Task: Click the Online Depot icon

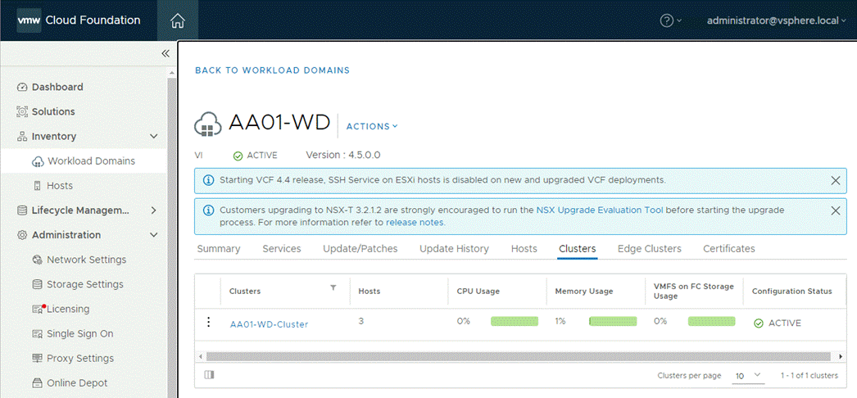Action: tap(37, 383)
